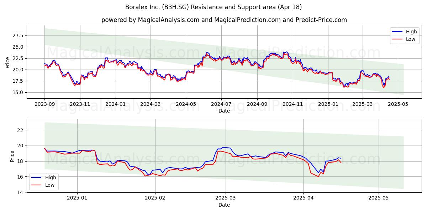
Task: Click the 'Date' x-axis label of lower chart
Action: 224,205
